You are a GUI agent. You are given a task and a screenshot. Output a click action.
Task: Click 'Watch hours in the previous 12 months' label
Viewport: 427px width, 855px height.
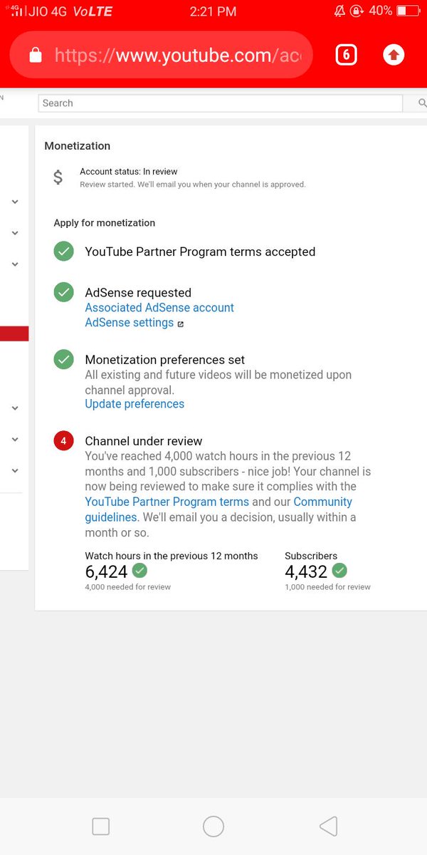(172, 556)
